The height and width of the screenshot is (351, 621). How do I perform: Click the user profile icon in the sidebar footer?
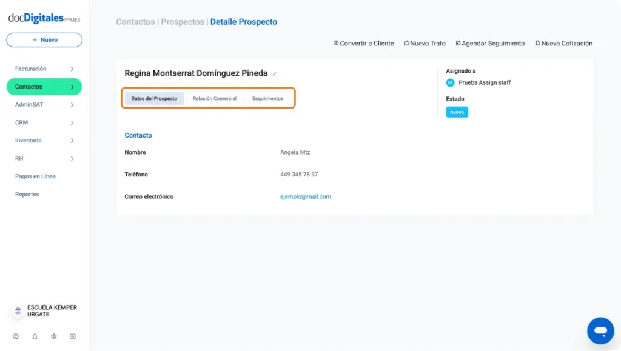coord(16,336)
